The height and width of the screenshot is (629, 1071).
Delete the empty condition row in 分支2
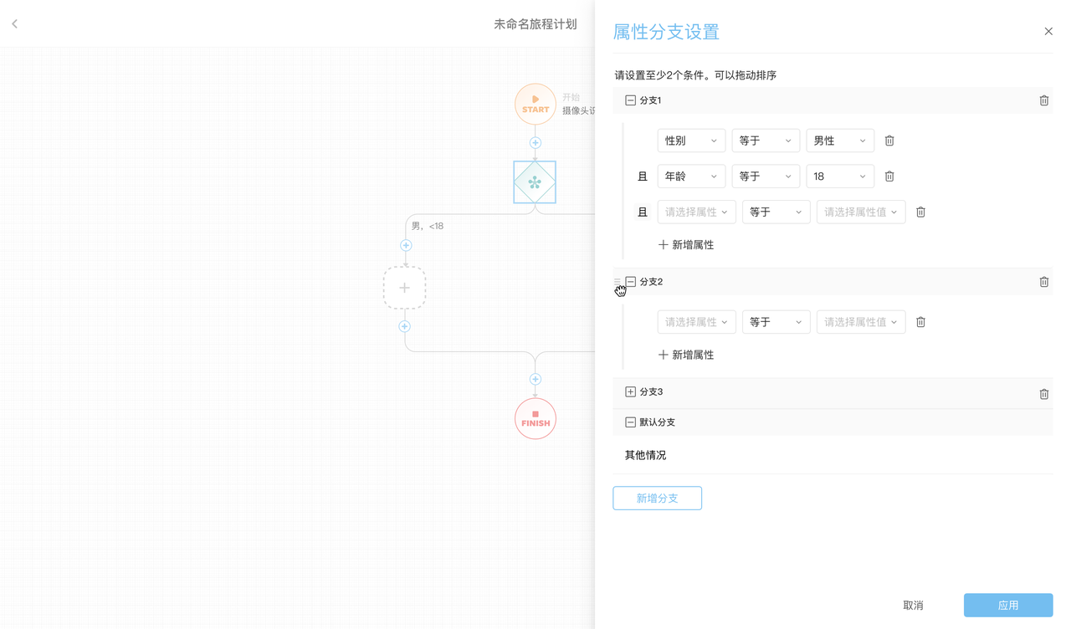click(920, 322)
